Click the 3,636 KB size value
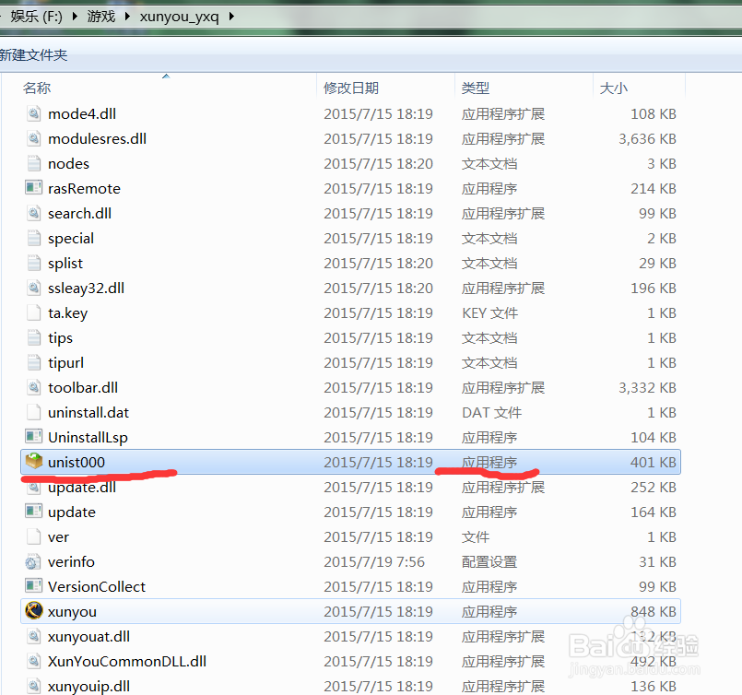The width and height of the screenshot is (742, 695). (x=647, y=139)
